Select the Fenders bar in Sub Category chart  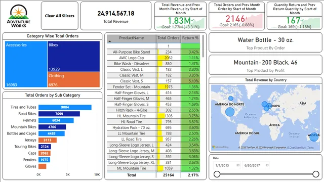point(44,160)
